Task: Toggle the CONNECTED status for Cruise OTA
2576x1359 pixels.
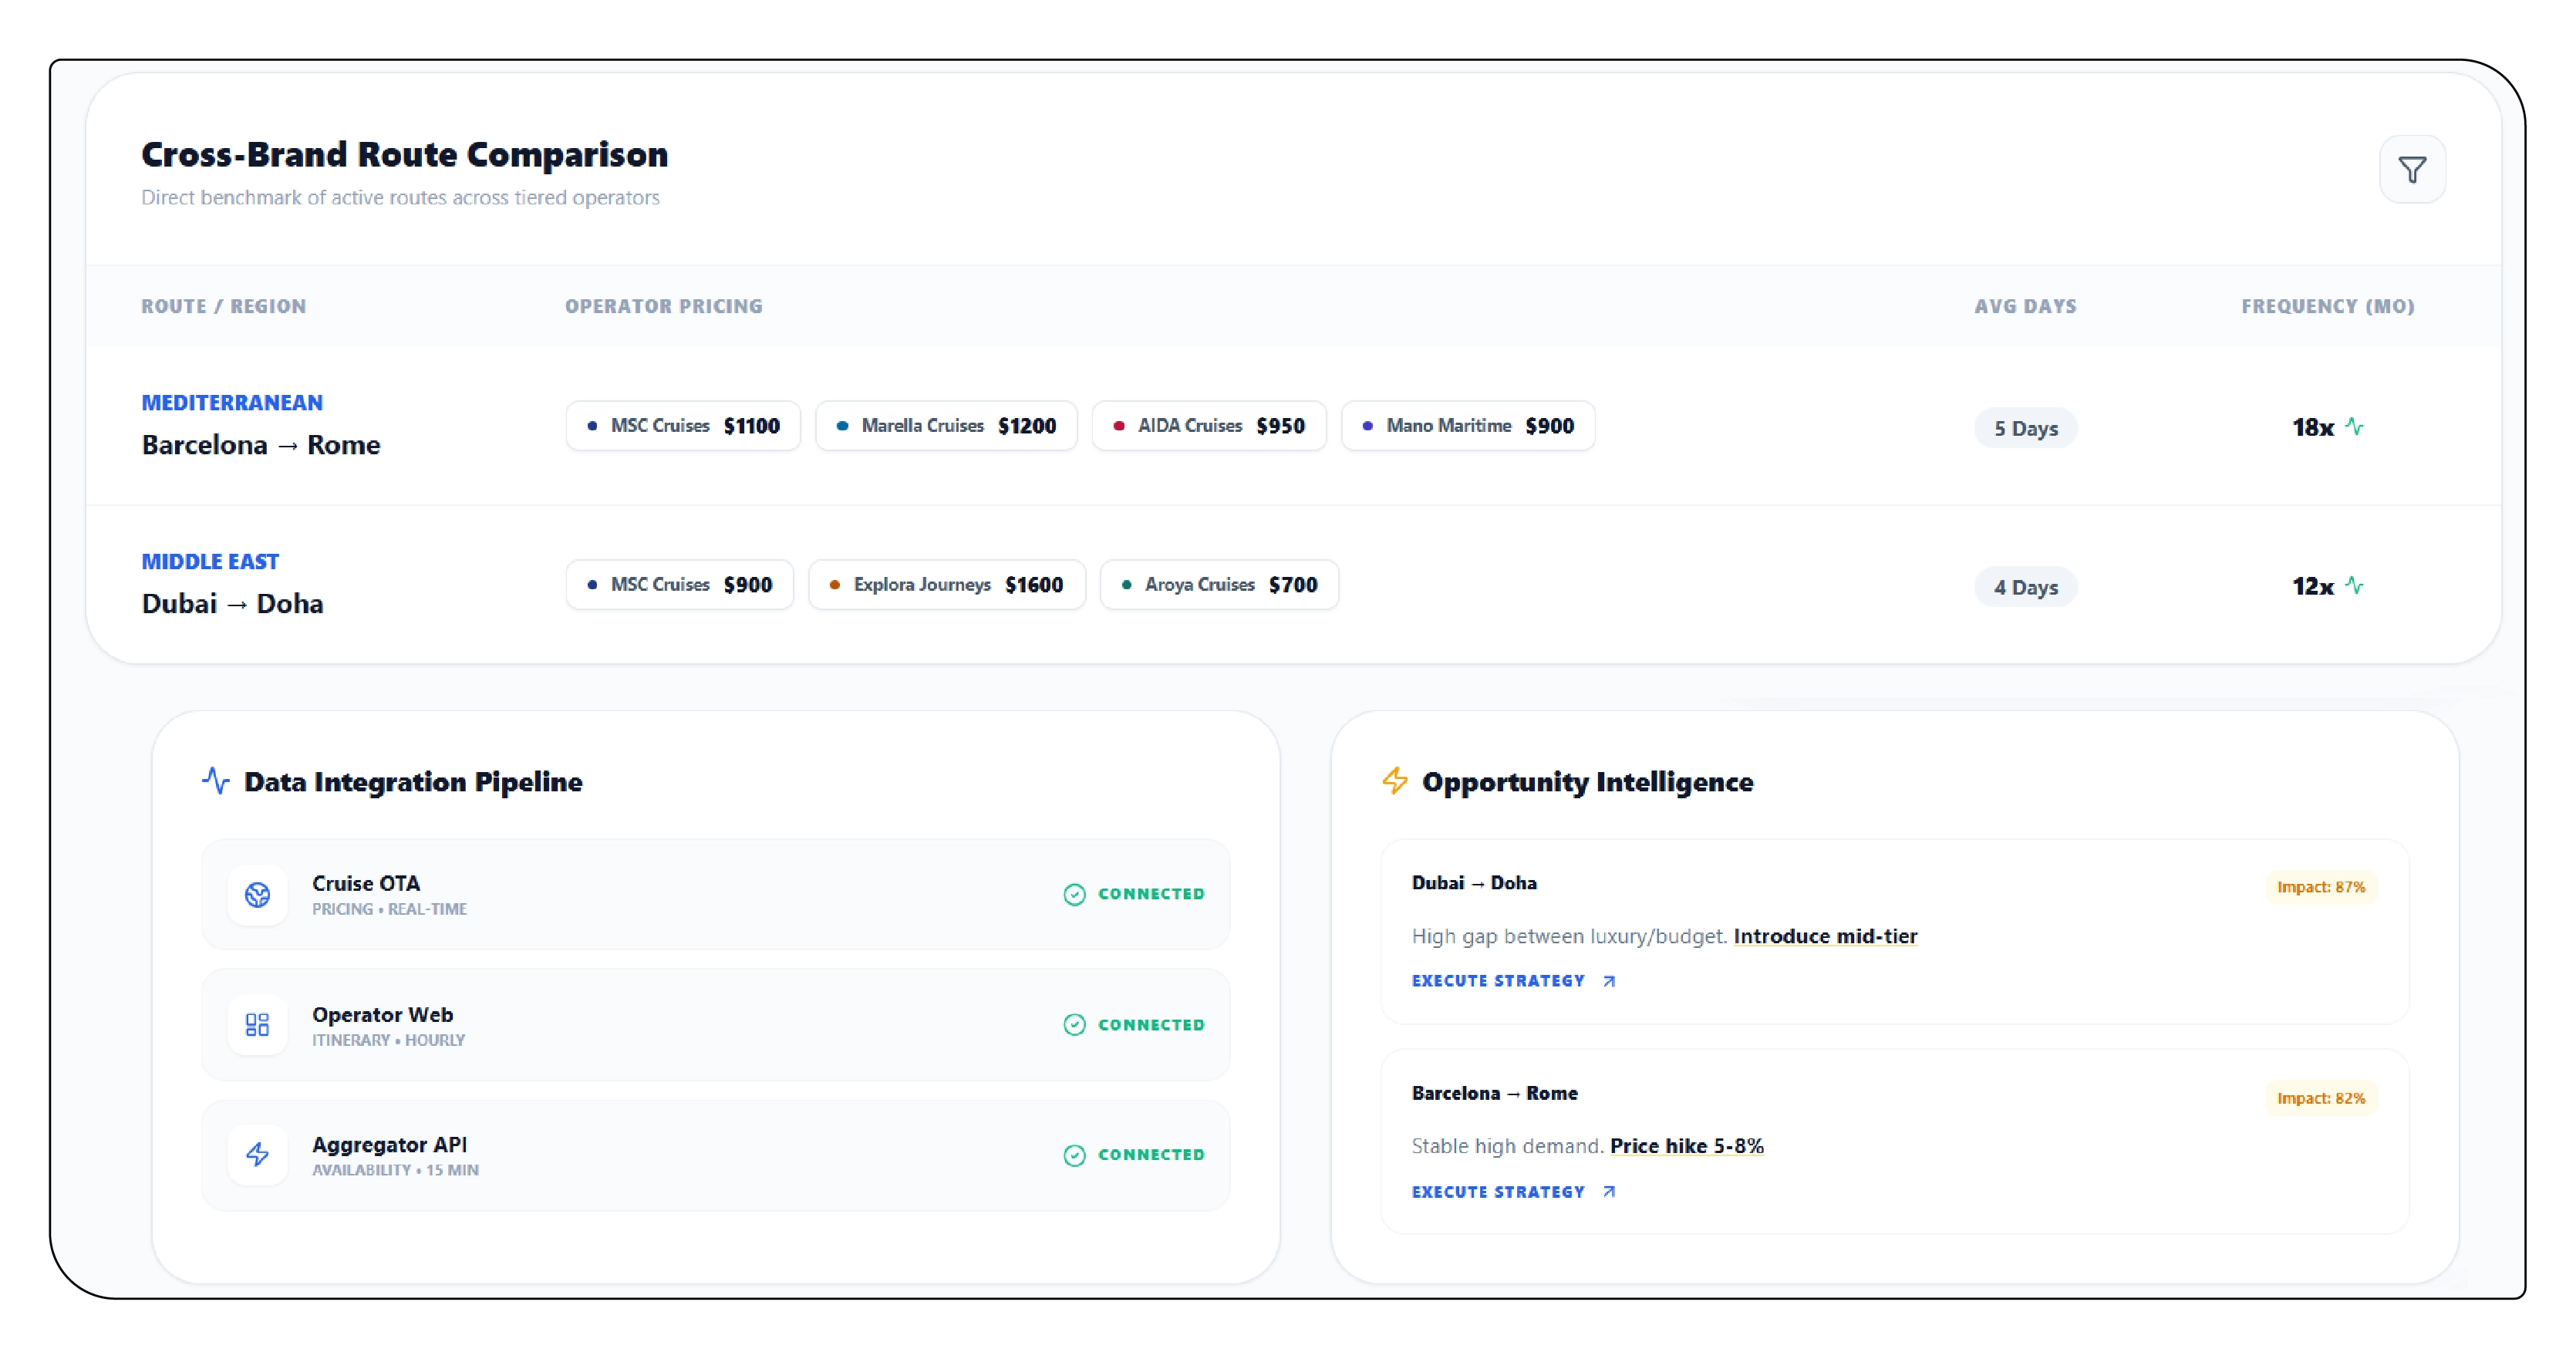Action: tap(1133, 894)
